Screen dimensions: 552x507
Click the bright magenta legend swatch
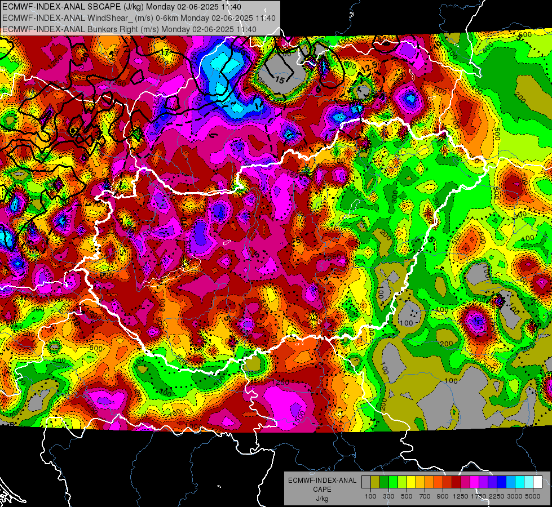(475, 482)
